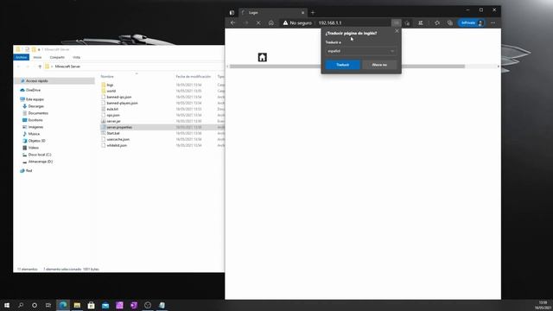
Task: Select the whitelist.json file
Action: (x=117, y=145)
